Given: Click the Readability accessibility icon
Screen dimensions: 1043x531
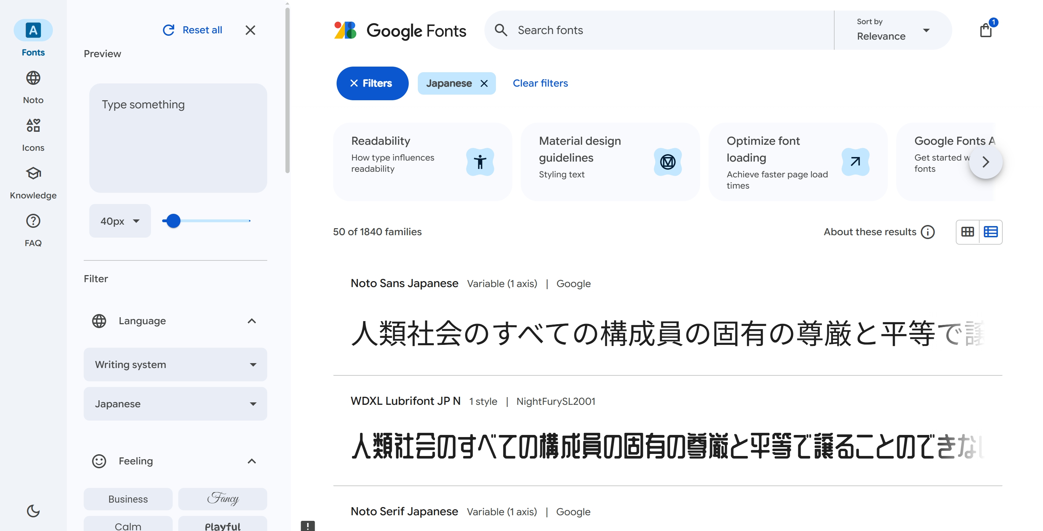Looking at the screenshot, I should tap(480, 162).
